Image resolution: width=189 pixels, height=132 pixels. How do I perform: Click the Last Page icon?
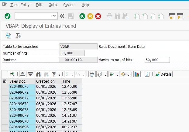[161, 16]
